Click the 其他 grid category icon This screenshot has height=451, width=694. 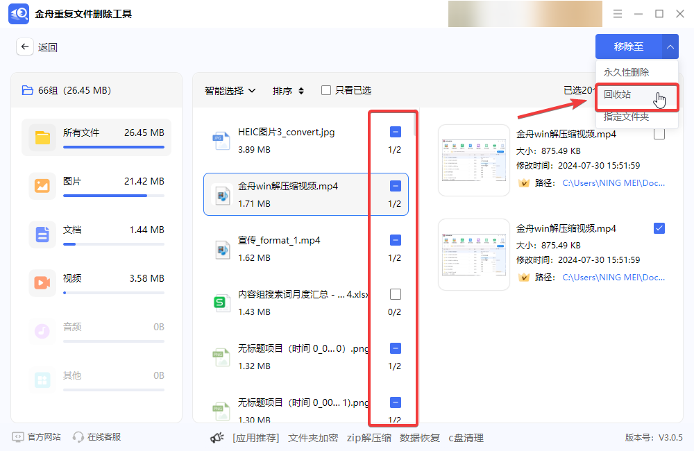42,380
